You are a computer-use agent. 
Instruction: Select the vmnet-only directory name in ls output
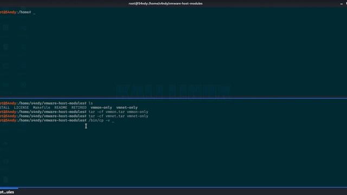click(x=127, y=108)
